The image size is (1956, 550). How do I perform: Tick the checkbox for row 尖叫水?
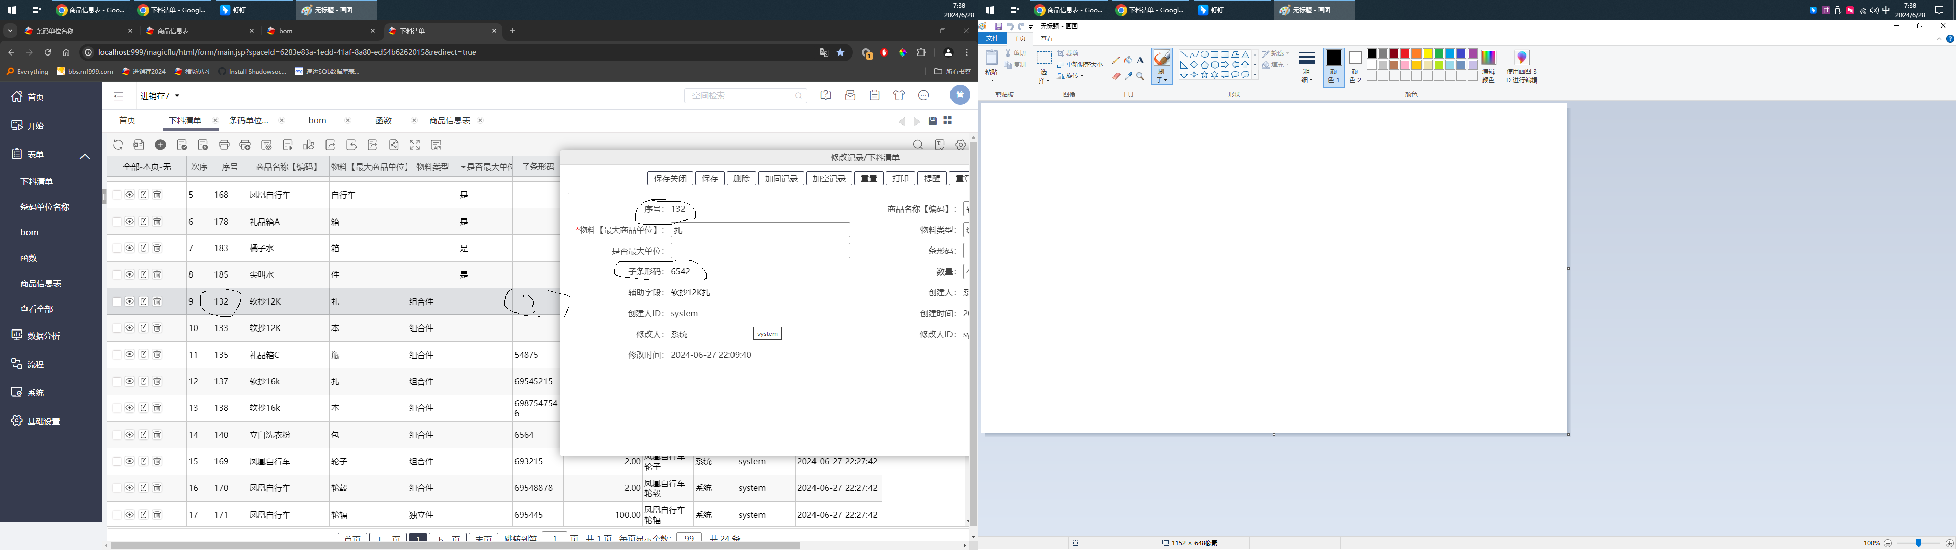117,274
